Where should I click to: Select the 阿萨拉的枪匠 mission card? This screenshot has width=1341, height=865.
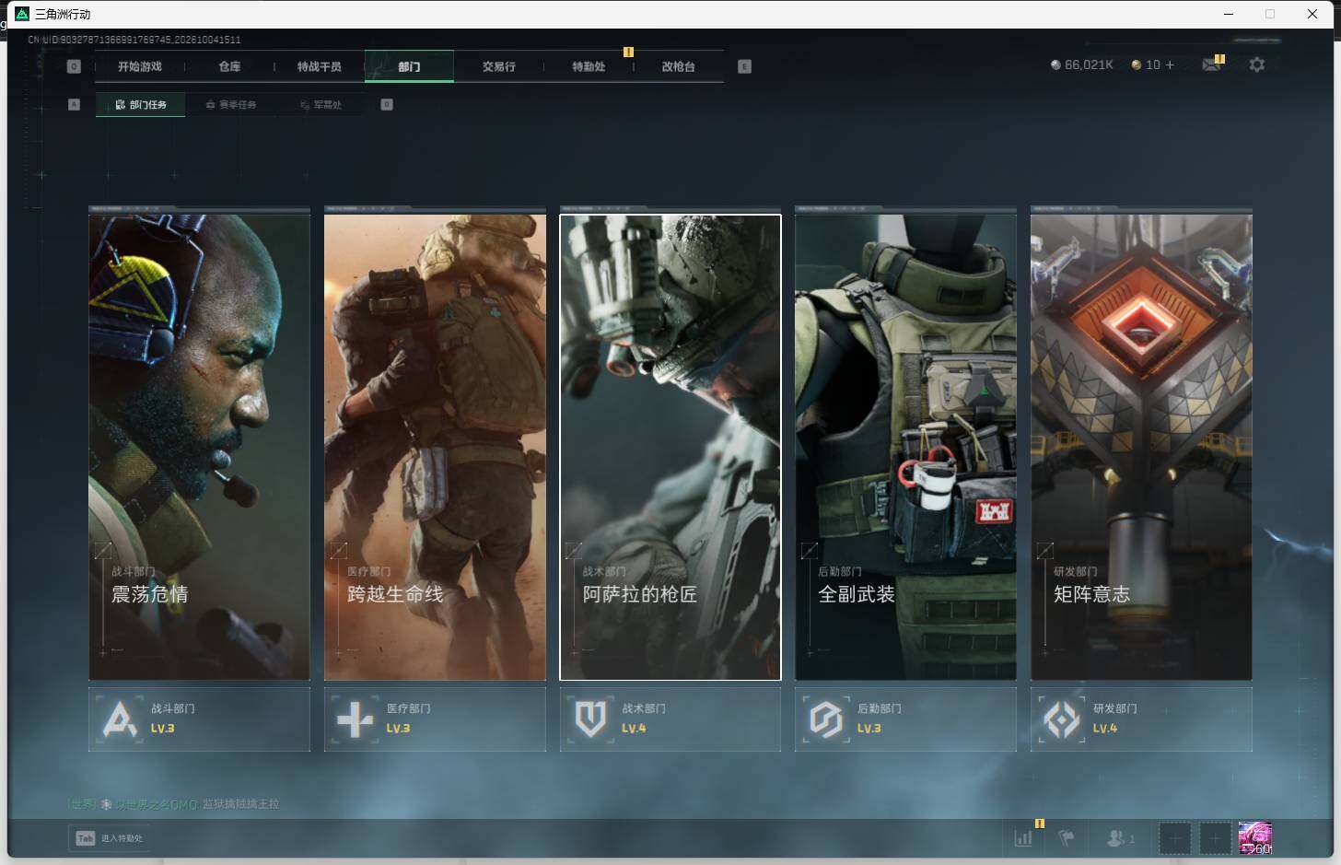coord(670,447)
